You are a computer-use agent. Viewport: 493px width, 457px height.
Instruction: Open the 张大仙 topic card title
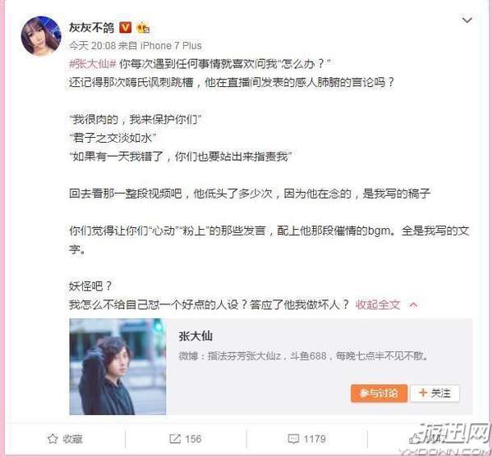(x=196, y=336)
